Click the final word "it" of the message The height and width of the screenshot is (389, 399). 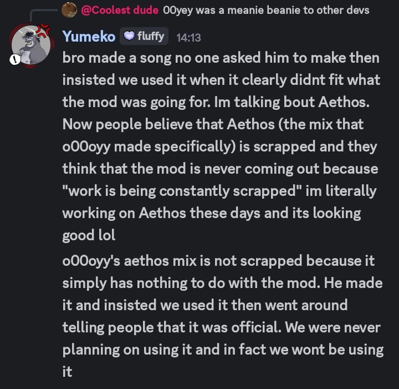tap(67, 372)
